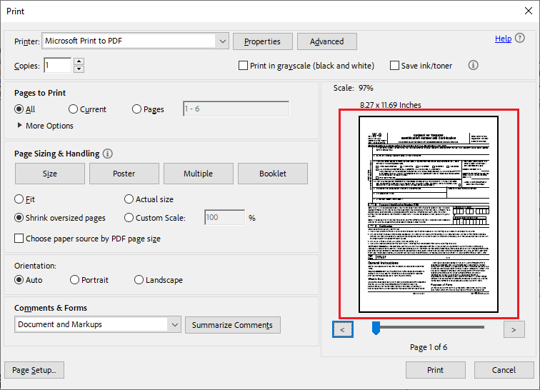Set orientation to Auto

(19, 280)
